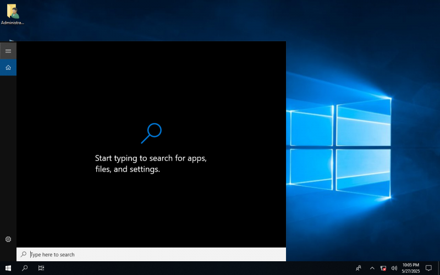Screen dimensions: 440x275
Task: Click the taskbar search magnifier icon
Action: click(25, 268)
